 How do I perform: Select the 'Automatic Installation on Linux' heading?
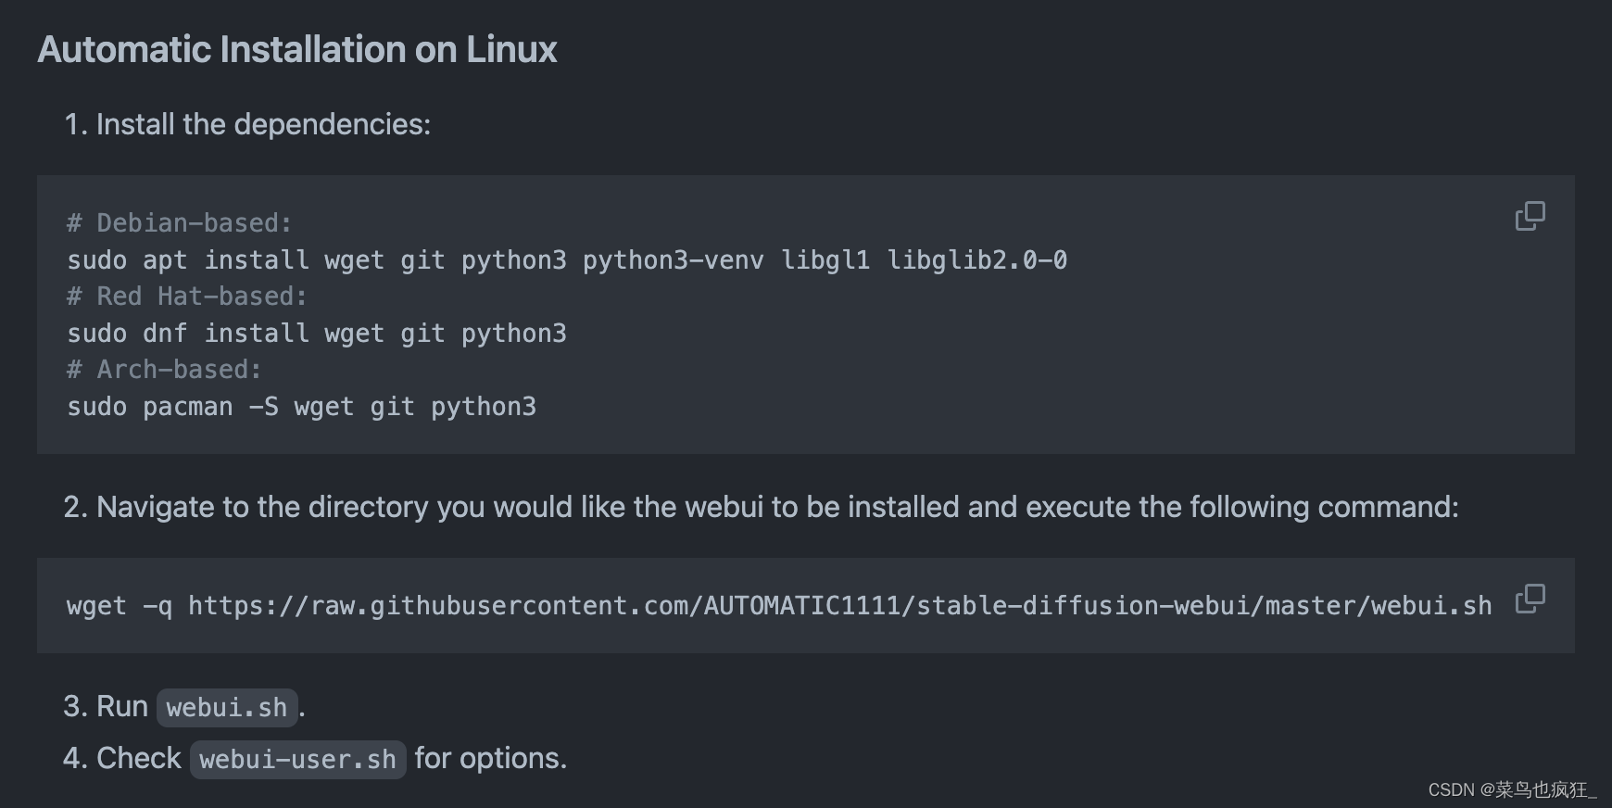pos(297,50)
